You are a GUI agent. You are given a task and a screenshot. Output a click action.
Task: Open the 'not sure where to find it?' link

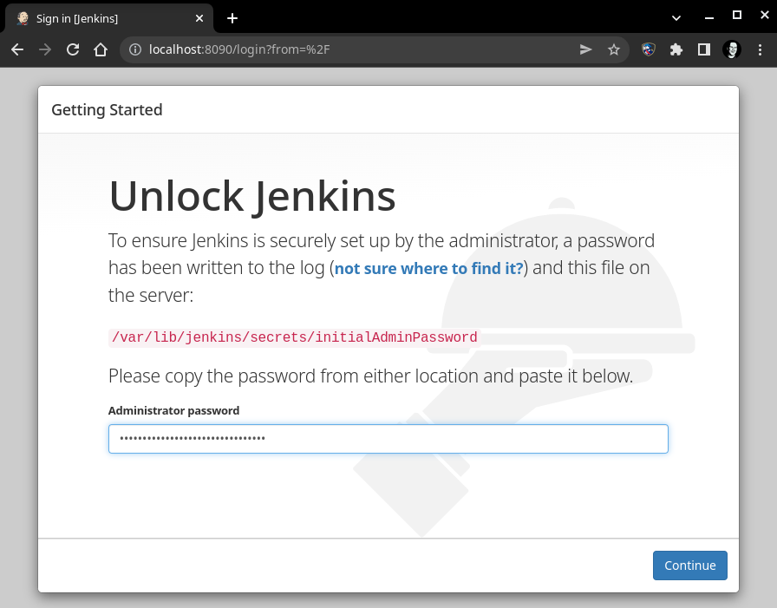tap(429, 269)
